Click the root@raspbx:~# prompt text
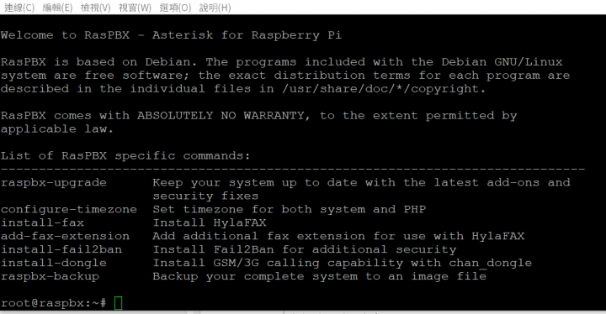The image size is (606, 314). [53, 303]
